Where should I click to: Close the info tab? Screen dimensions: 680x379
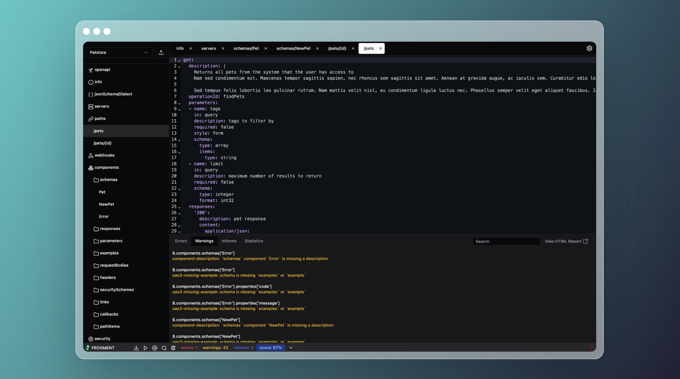coord(191,48)
